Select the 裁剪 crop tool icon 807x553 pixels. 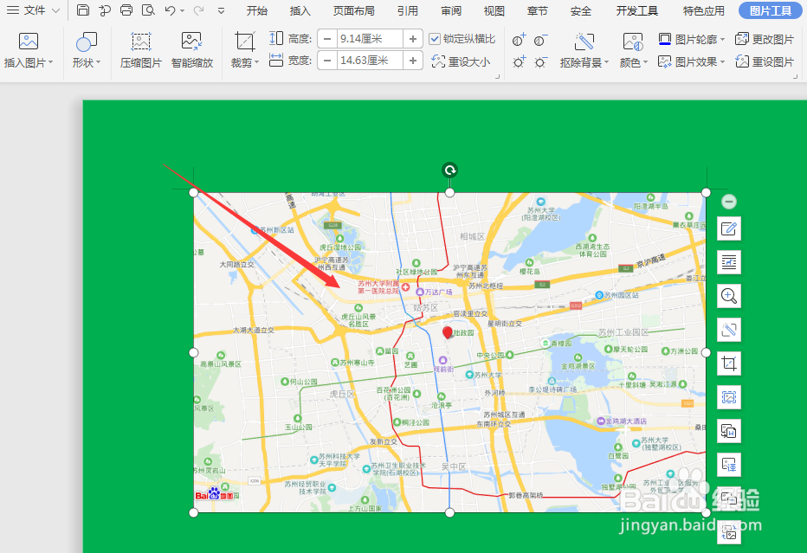pyautogui.click(x=244, y=42)
